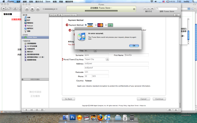This screenshot has width=197, height=123.
Task: Open the Taipei City dropdown
Action: (x=107, y=59)
